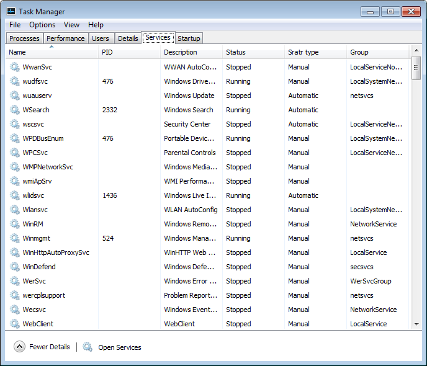427x366 pixels.
Task: Click the gear icon beside WwanSvc
Action: pyautogui.click(x=15, y=67)
